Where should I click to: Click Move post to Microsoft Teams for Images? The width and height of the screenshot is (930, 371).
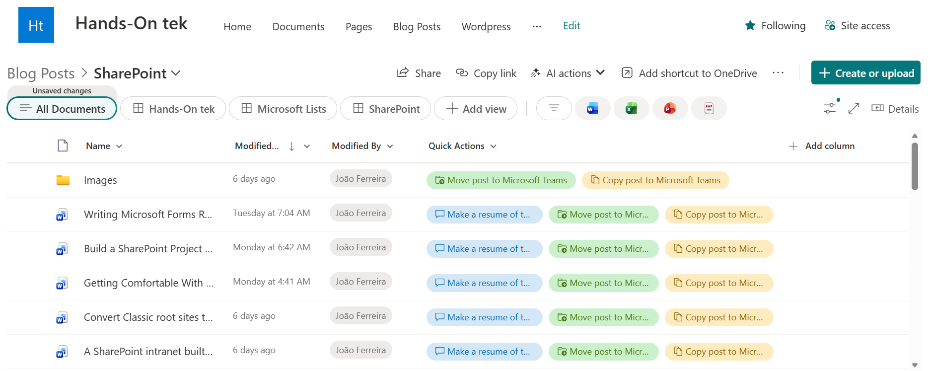click(x=501, y=180)
